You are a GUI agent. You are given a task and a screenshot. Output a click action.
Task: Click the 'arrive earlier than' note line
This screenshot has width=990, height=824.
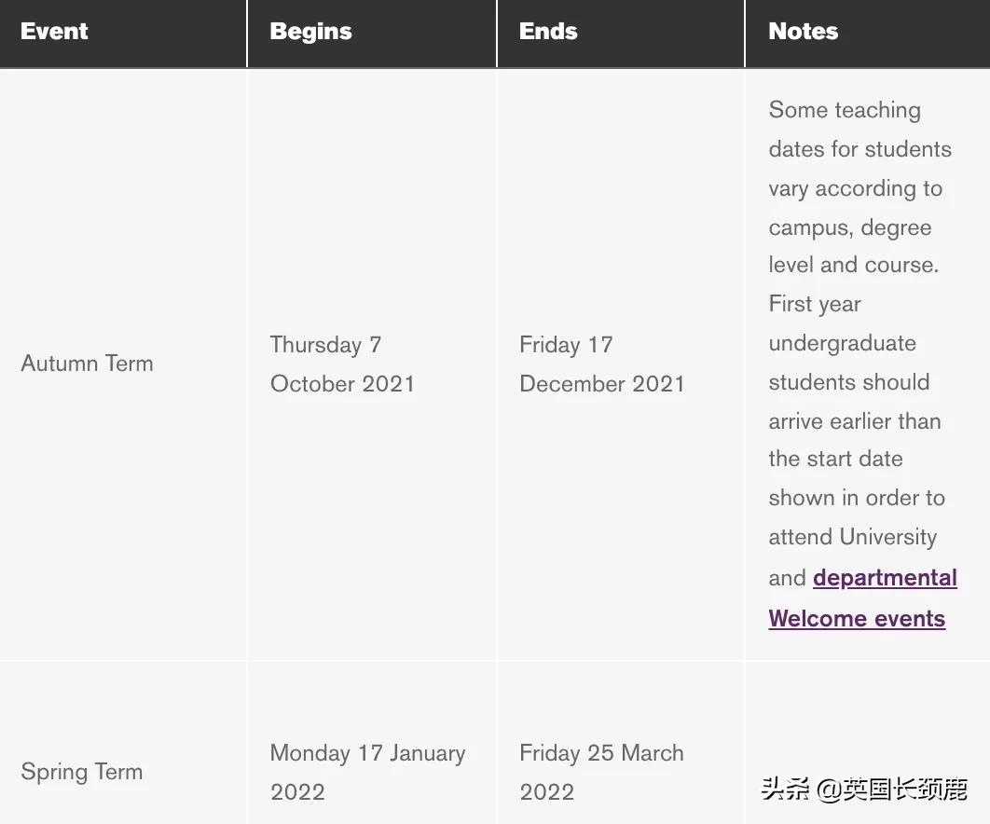854,421
